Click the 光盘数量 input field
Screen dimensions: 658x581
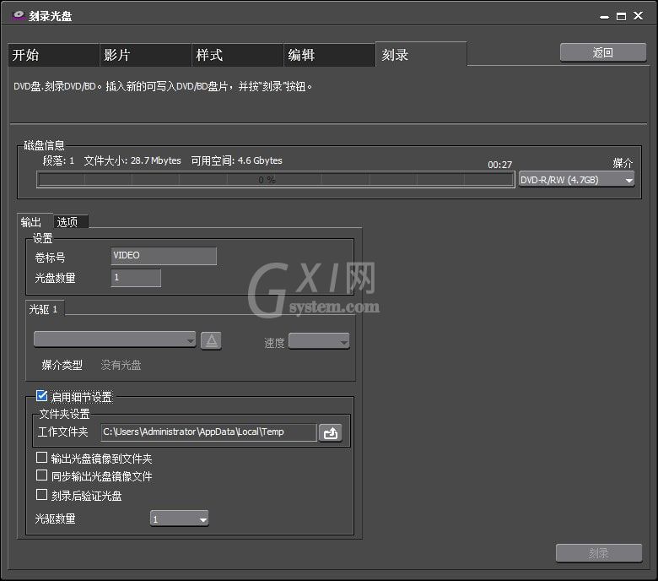[136, 278]
